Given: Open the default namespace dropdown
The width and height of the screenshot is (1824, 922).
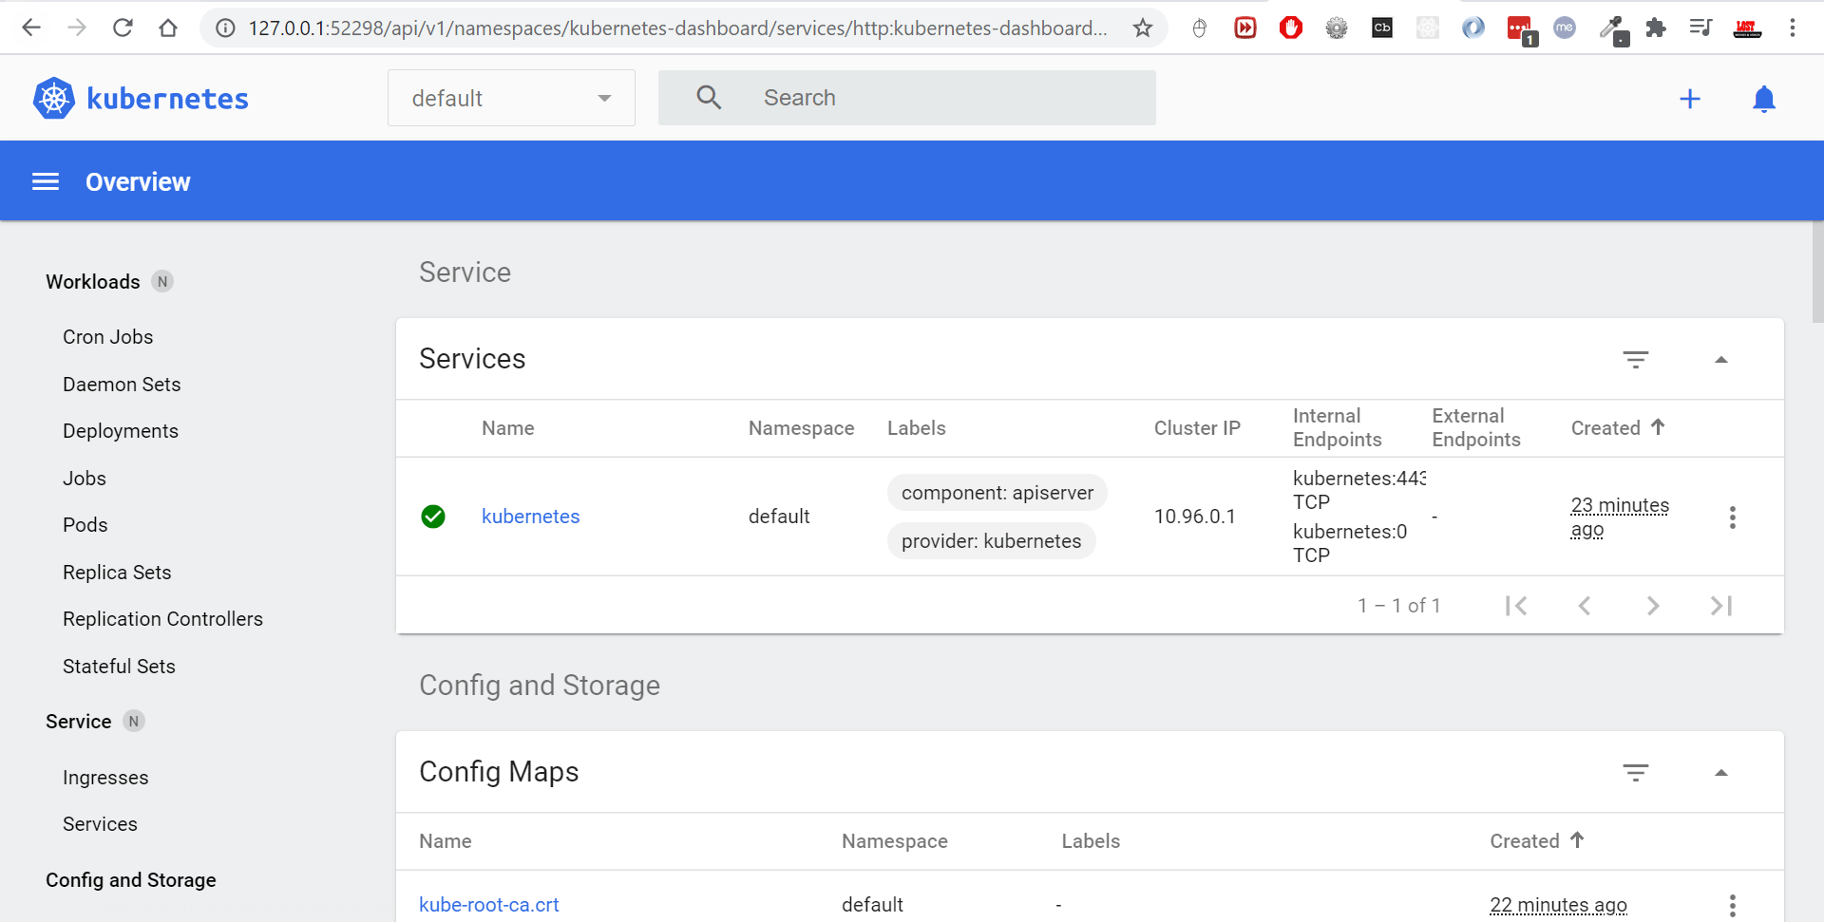Looking at the screenshot, I should pos(511,98).
